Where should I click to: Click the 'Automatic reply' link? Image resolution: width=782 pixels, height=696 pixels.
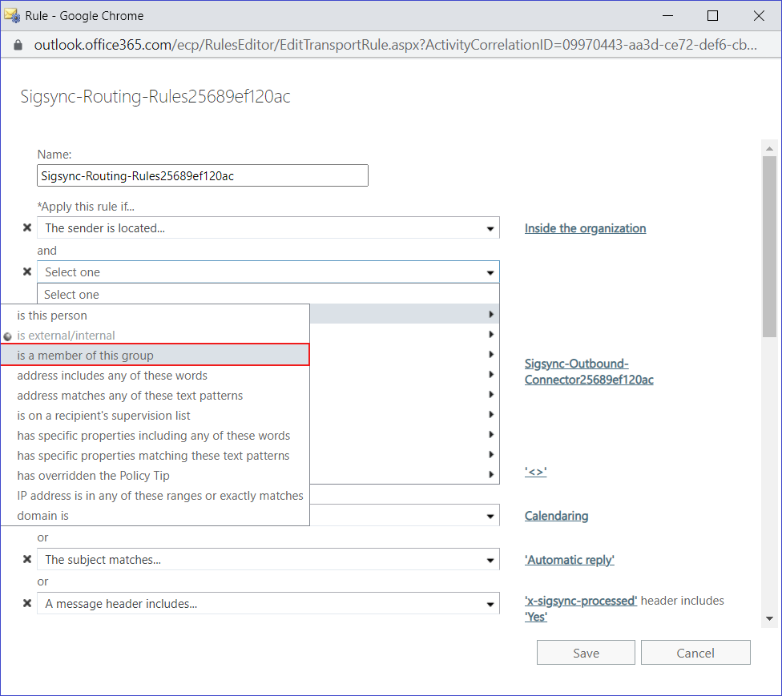[569, 560]
